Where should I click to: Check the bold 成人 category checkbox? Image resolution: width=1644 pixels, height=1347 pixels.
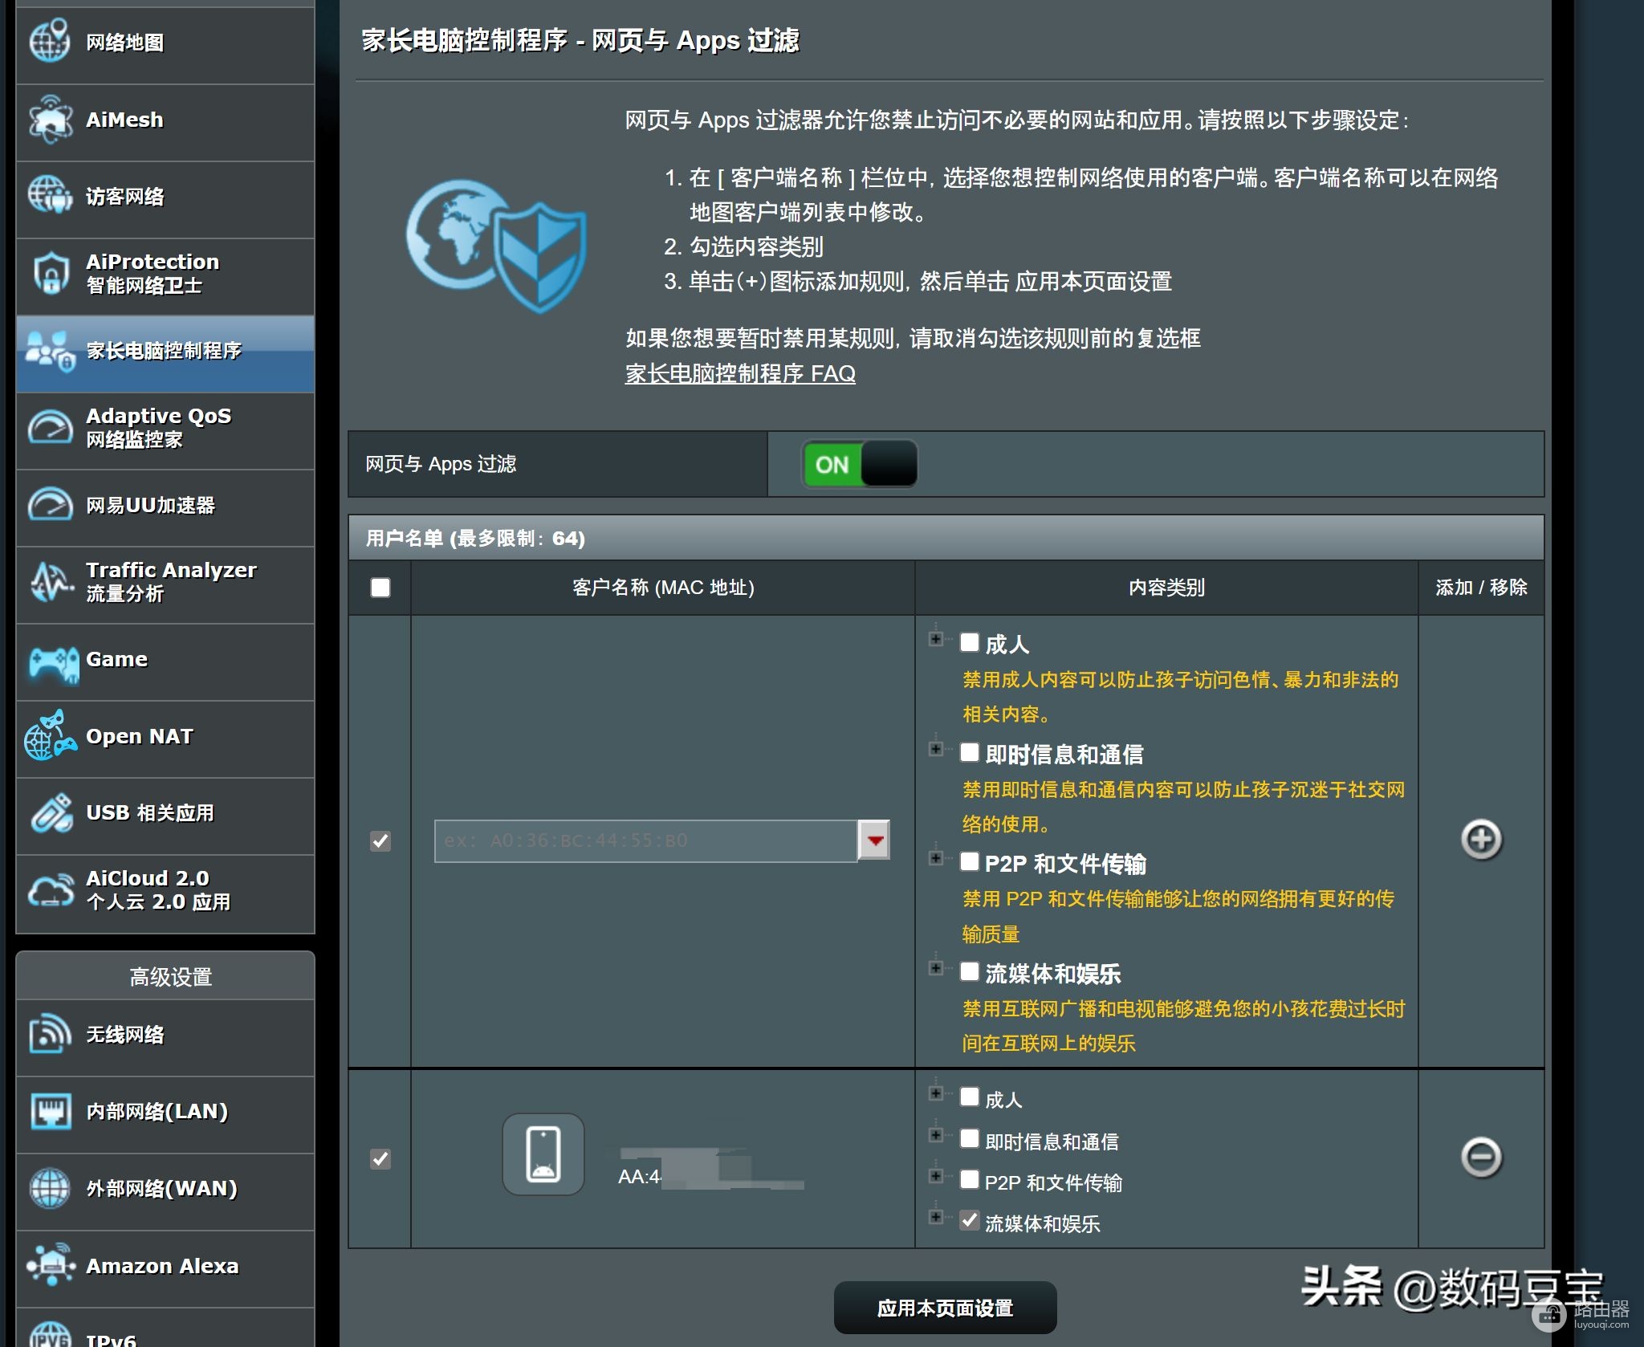[x=970, y=642]
